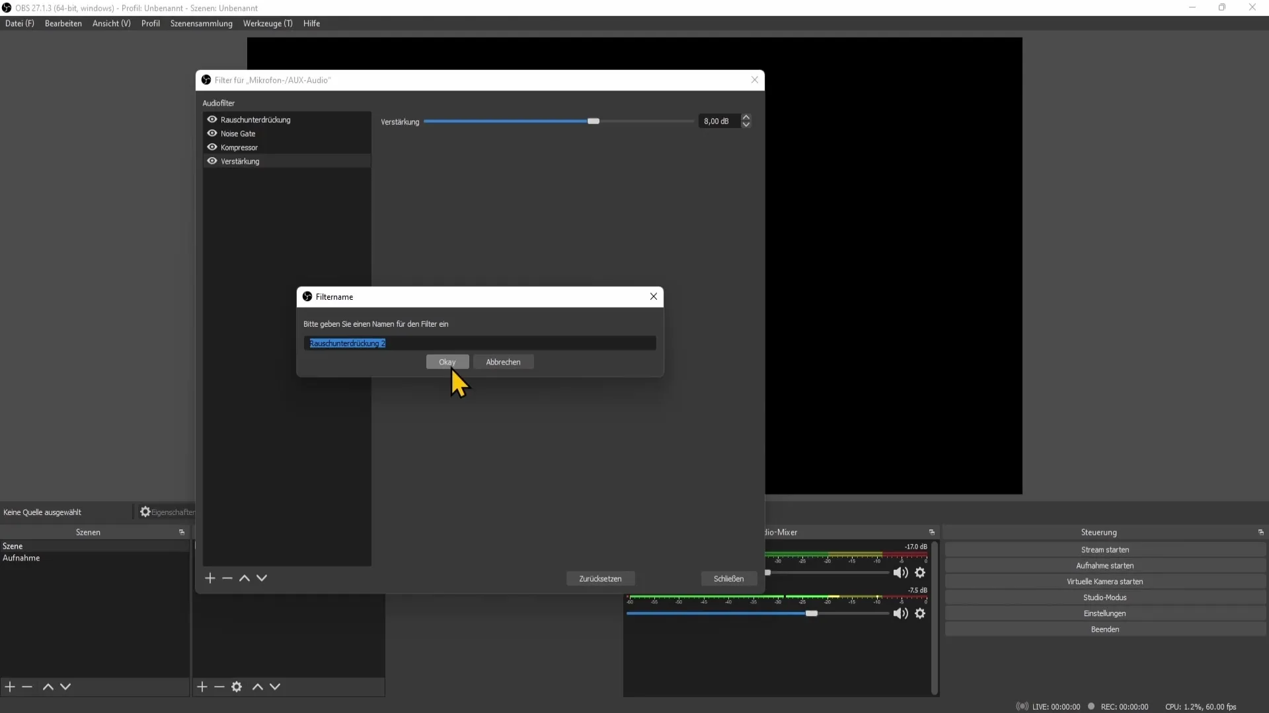Click the 8,00 dB gain field
This screenshot has height=713, width=1269.
(x=720, y=121)
